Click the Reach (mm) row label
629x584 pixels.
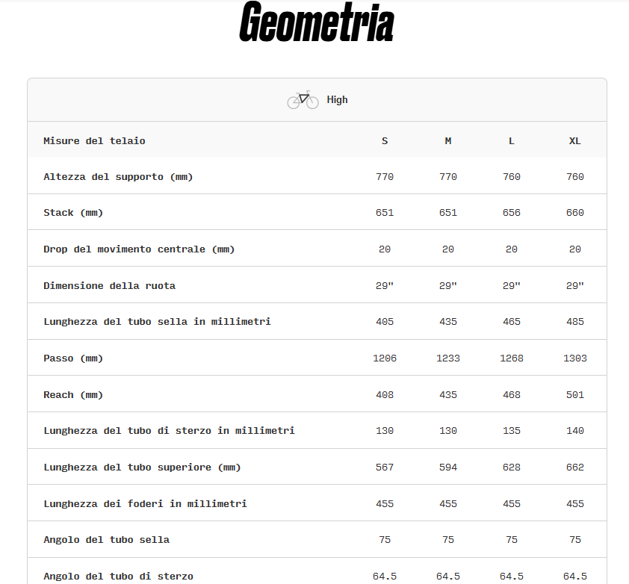[x=73, y=395]
